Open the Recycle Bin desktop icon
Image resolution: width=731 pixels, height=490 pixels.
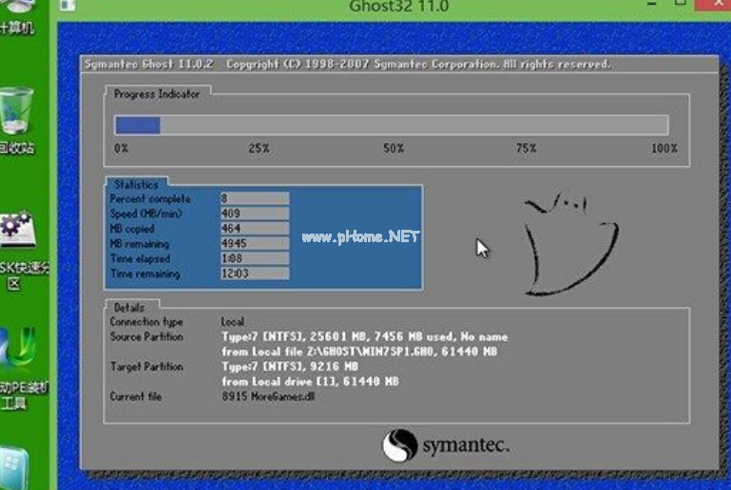(17, 112)
